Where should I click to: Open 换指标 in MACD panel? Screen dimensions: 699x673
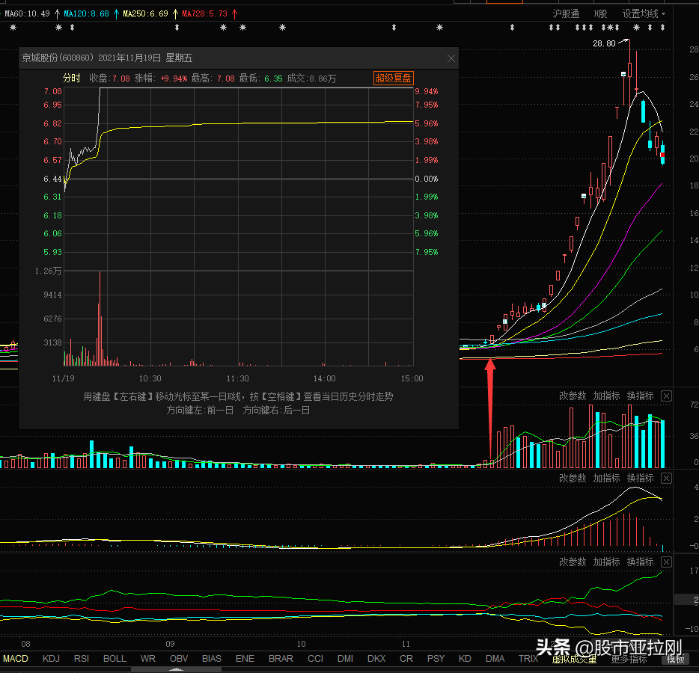pyautogui.click(x=640, y=479)
